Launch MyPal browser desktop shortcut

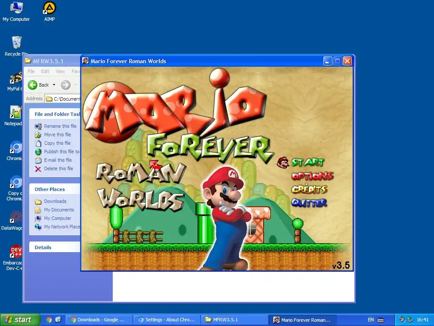click(x=14, y=81)
